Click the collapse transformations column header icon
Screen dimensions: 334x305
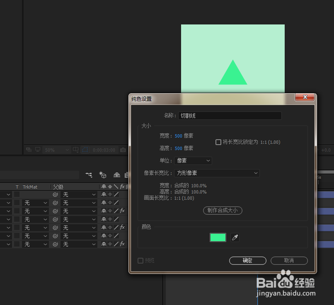pyautogui.click(x=110, y=186)
